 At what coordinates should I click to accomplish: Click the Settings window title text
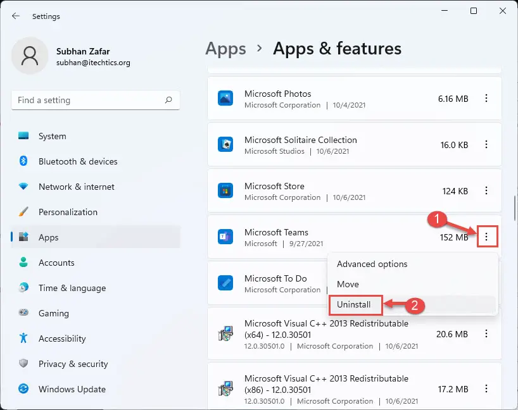pos(46,16)
